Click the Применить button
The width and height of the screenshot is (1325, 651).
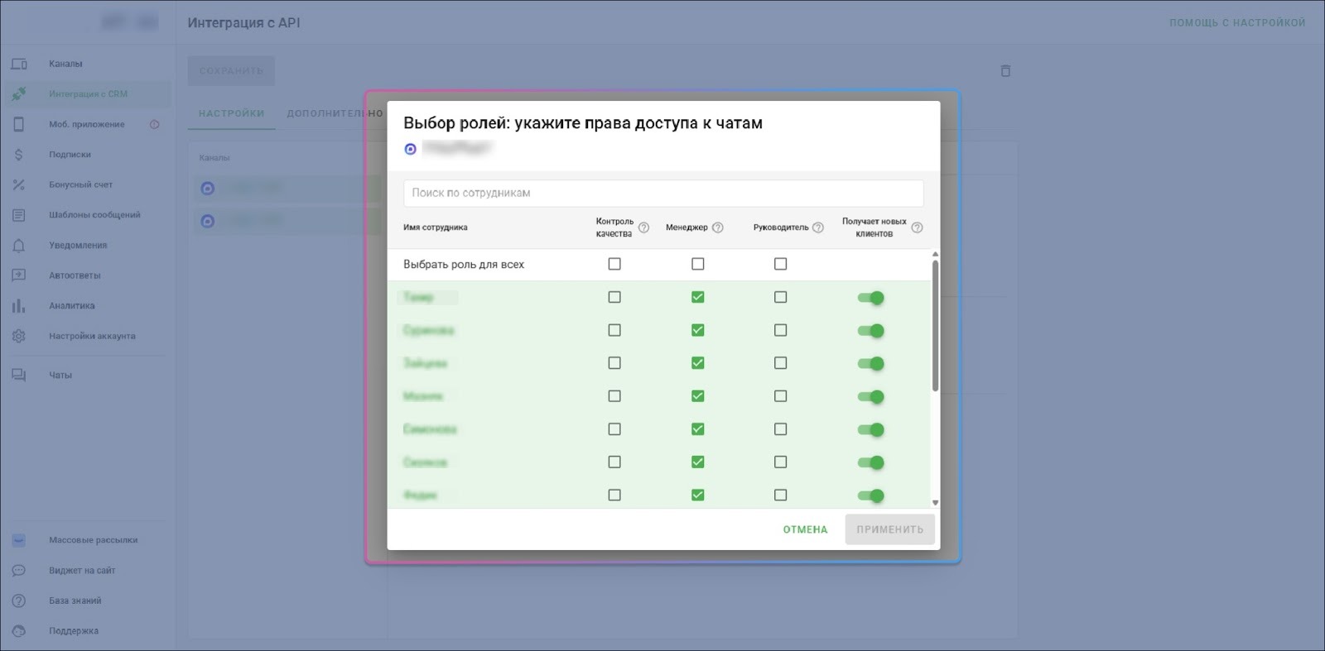[x=889, y=529]
